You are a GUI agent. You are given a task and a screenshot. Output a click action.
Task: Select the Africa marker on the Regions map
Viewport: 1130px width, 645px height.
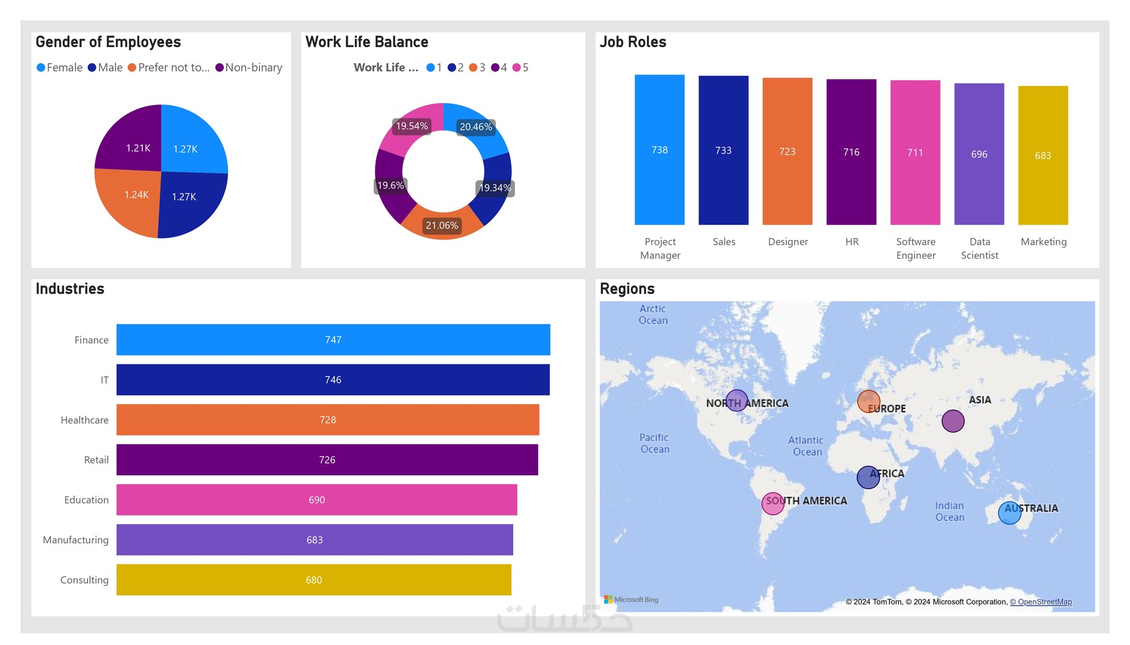[867, 476]
